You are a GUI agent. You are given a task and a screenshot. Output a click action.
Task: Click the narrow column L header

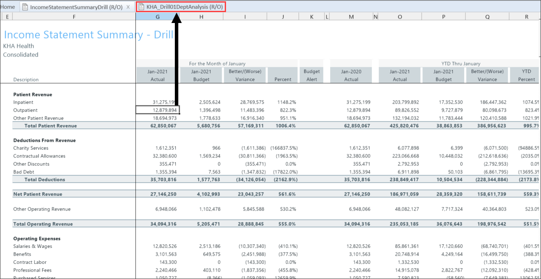(327, 16)
